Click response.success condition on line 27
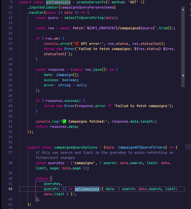191x209 pixels. click(x=62, y=101)
